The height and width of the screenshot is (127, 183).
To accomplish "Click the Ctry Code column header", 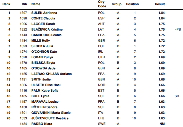I will coord(102,4).
